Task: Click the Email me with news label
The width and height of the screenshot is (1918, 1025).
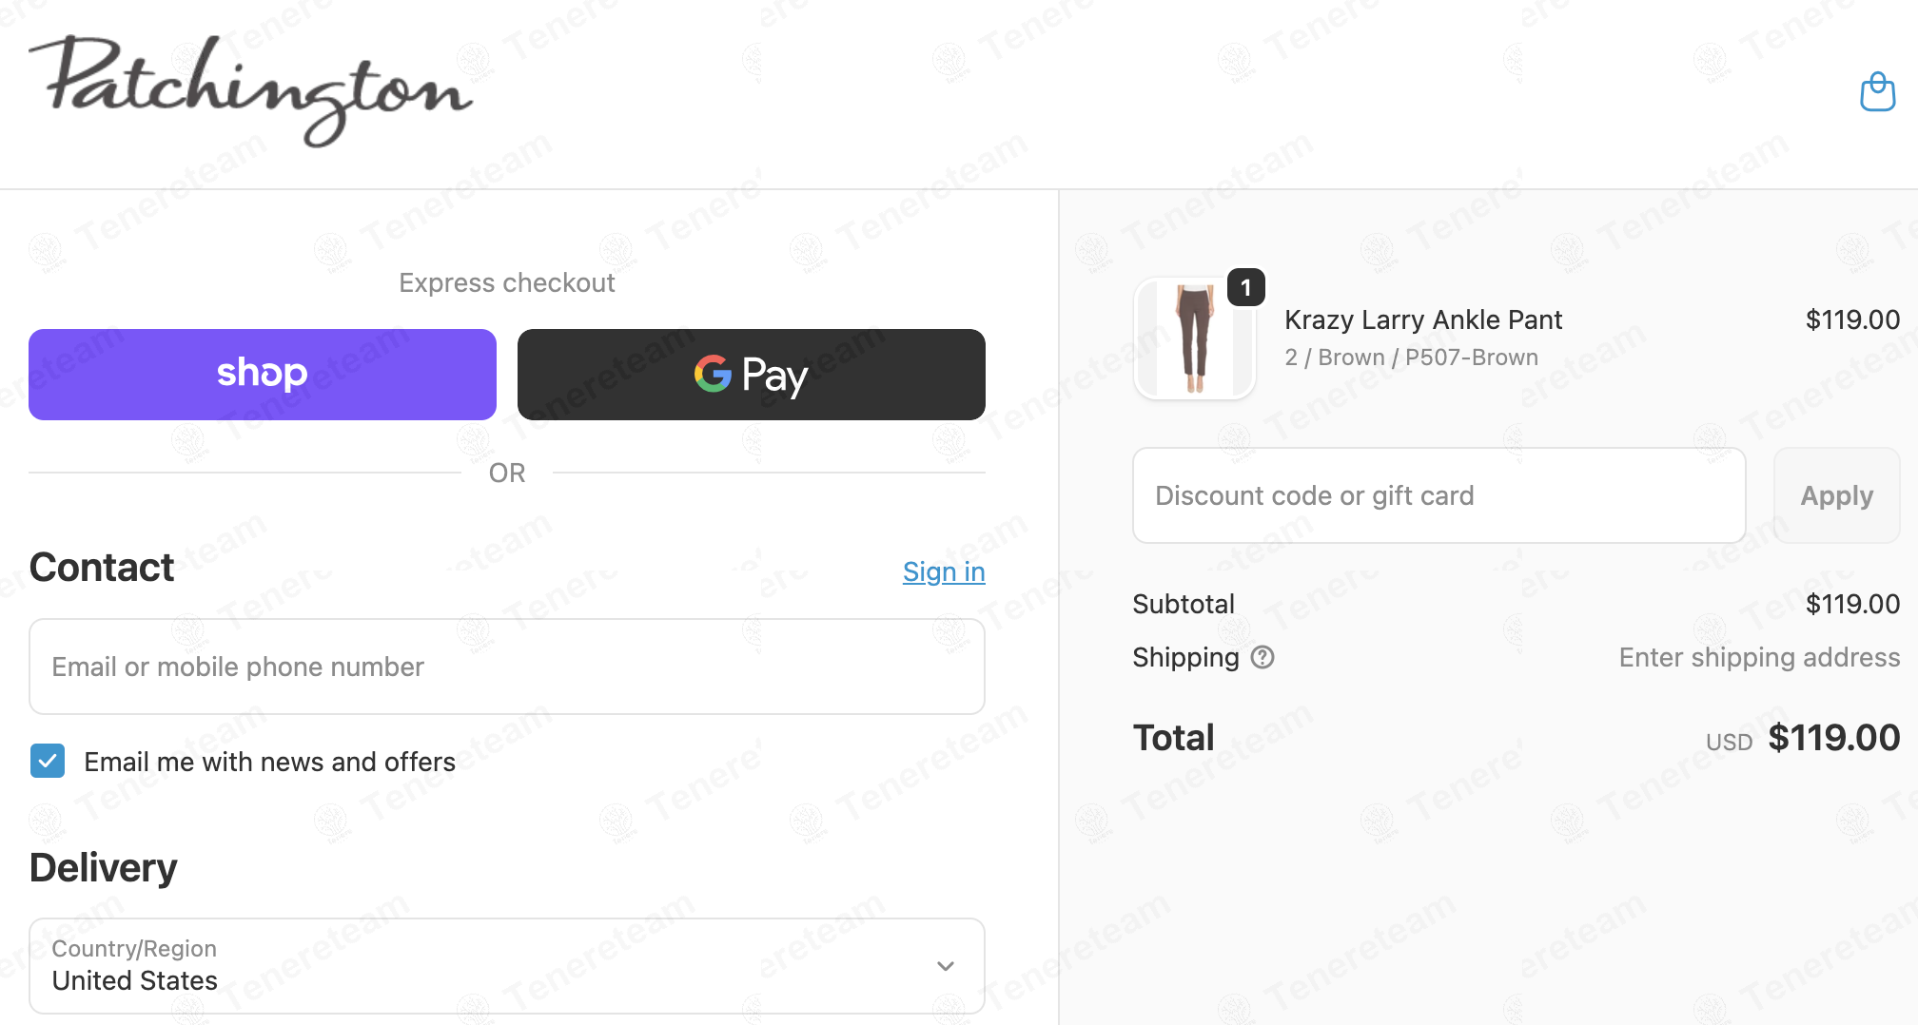Action: tap(269, 762)
